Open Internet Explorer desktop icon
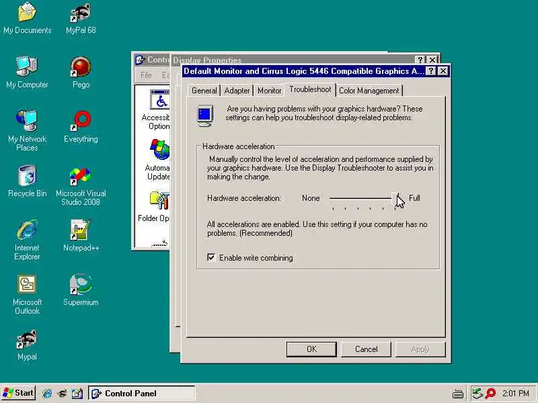Image resolution: width=538 pixels, height=403 pixels. pos(27,240)
